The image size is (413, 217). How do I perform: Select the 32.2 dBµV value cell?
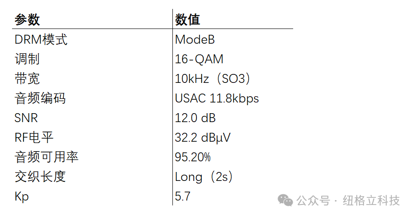[x=203, y=137]
